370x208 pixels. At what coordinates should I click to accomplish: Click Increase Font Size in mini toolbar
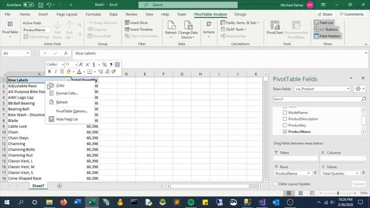81,64
